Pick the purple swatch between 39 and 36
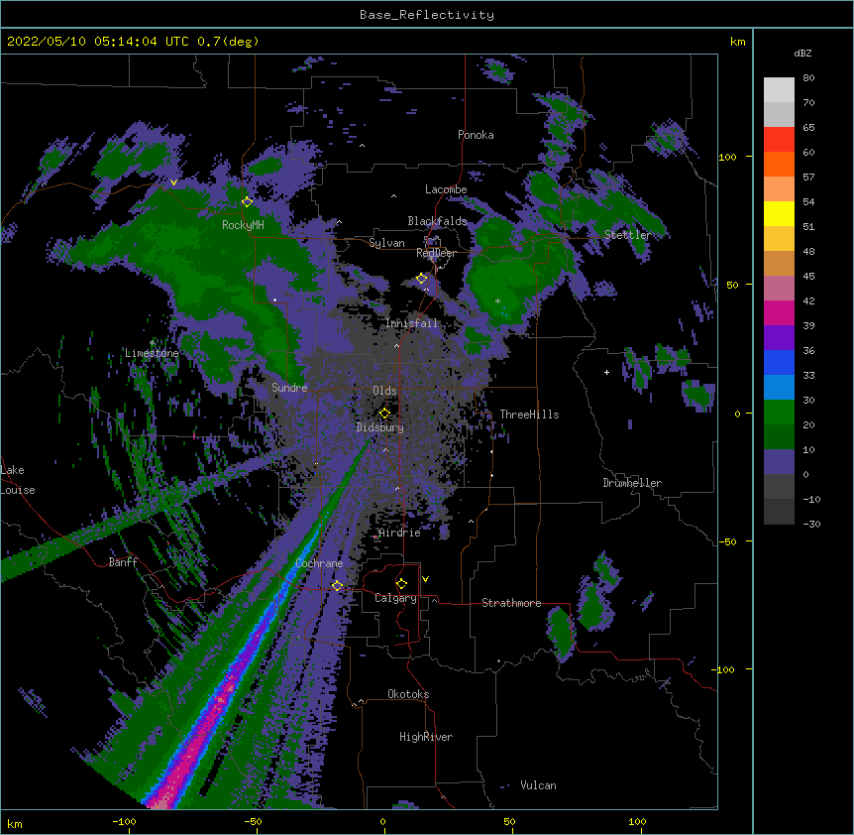Image resolution: width=854 pixels, height=835 pixels. [x=779, y=337]
